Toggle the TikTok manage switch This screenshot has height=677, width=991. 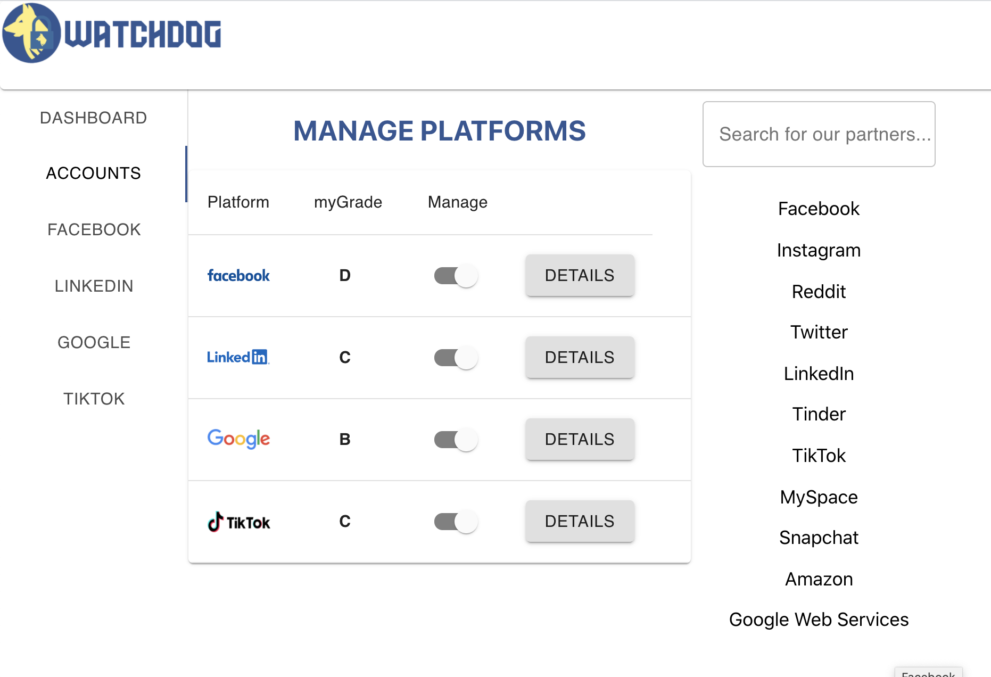[x=456, y=522]
